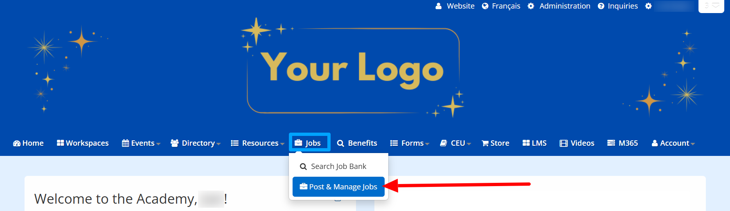
Task: Open the LMS grid icon
Action: 526,143
